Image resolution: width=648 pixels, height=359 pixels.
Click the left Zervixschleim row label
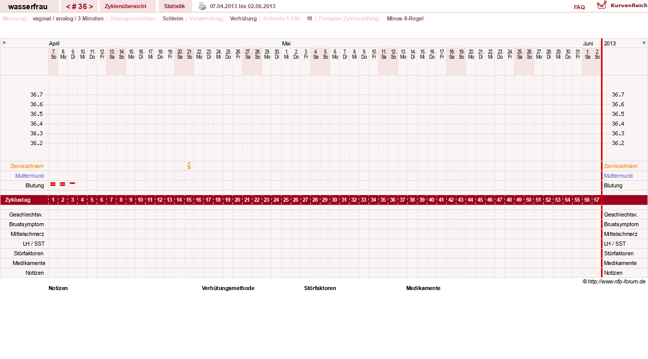tap(27, 166)
